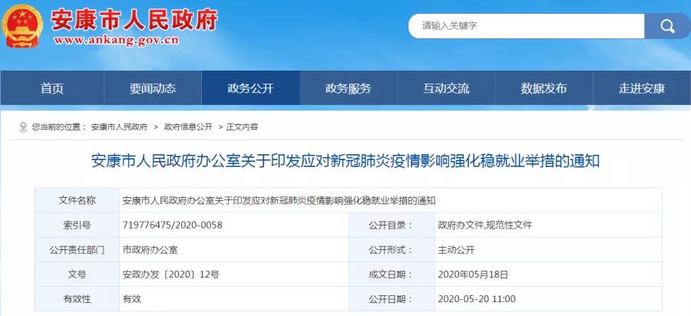The height and width of the screenshot is (316, 691).
Task: Click the location pin icon in breadcrumb
Action: (x=23, y=127)
